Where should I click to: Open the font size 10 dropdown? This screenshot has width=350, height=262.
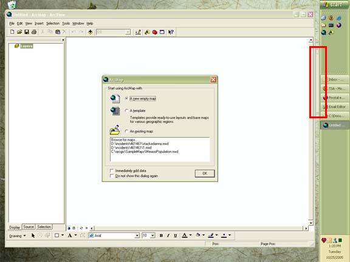coord(153,235)
